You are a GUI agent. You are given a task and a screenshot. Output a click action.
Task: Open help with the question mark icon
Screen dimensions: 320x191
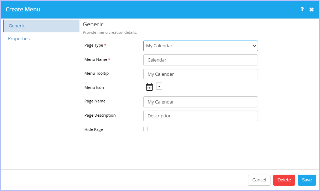[x=302, y=9]
